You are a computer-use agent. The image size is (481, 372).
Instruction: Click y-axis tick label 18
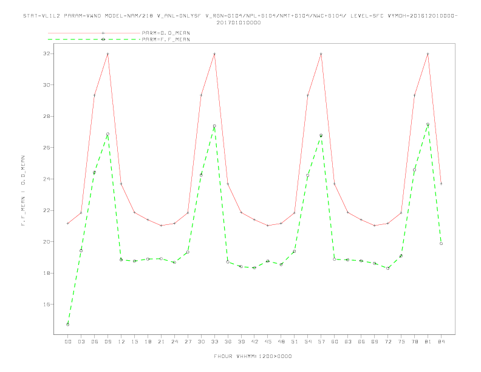point(46,273)
